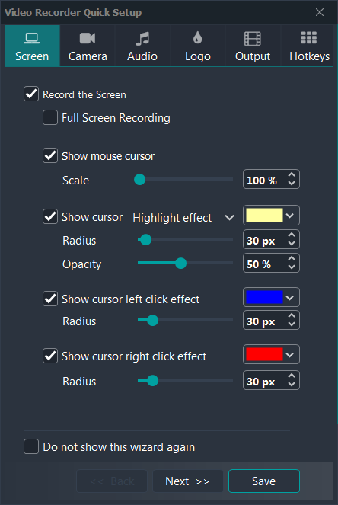Click the Next >> button
The image size is (338, 505).
click(x=188, y=481)
